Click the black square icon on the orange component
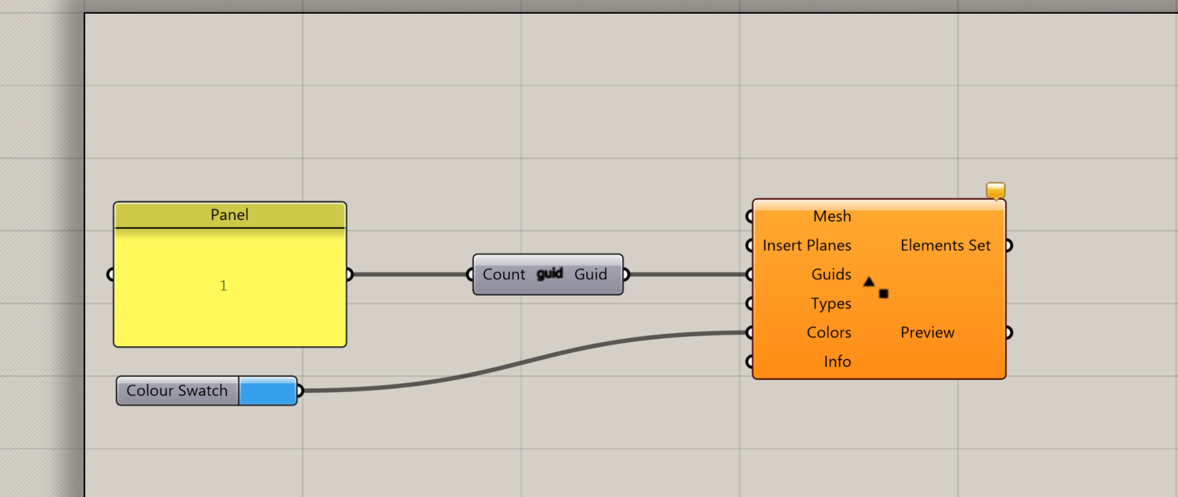 [883, 293]
